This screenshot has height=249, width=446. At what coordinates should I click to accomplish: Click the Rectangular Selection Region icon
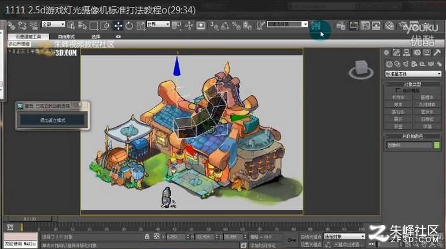[94, 26]
